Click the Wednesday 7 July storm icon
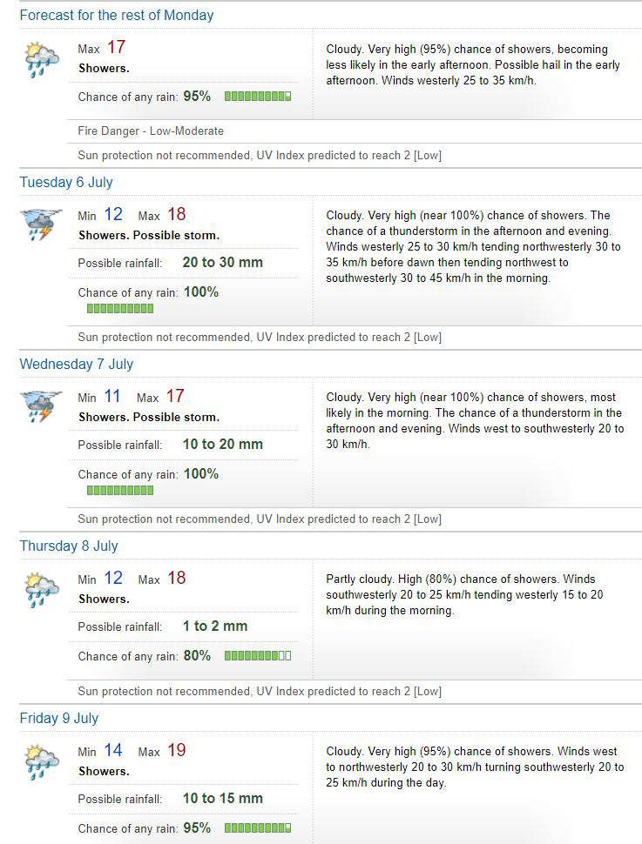The height and width of the screenshot is (844, 642). point(42,407)
